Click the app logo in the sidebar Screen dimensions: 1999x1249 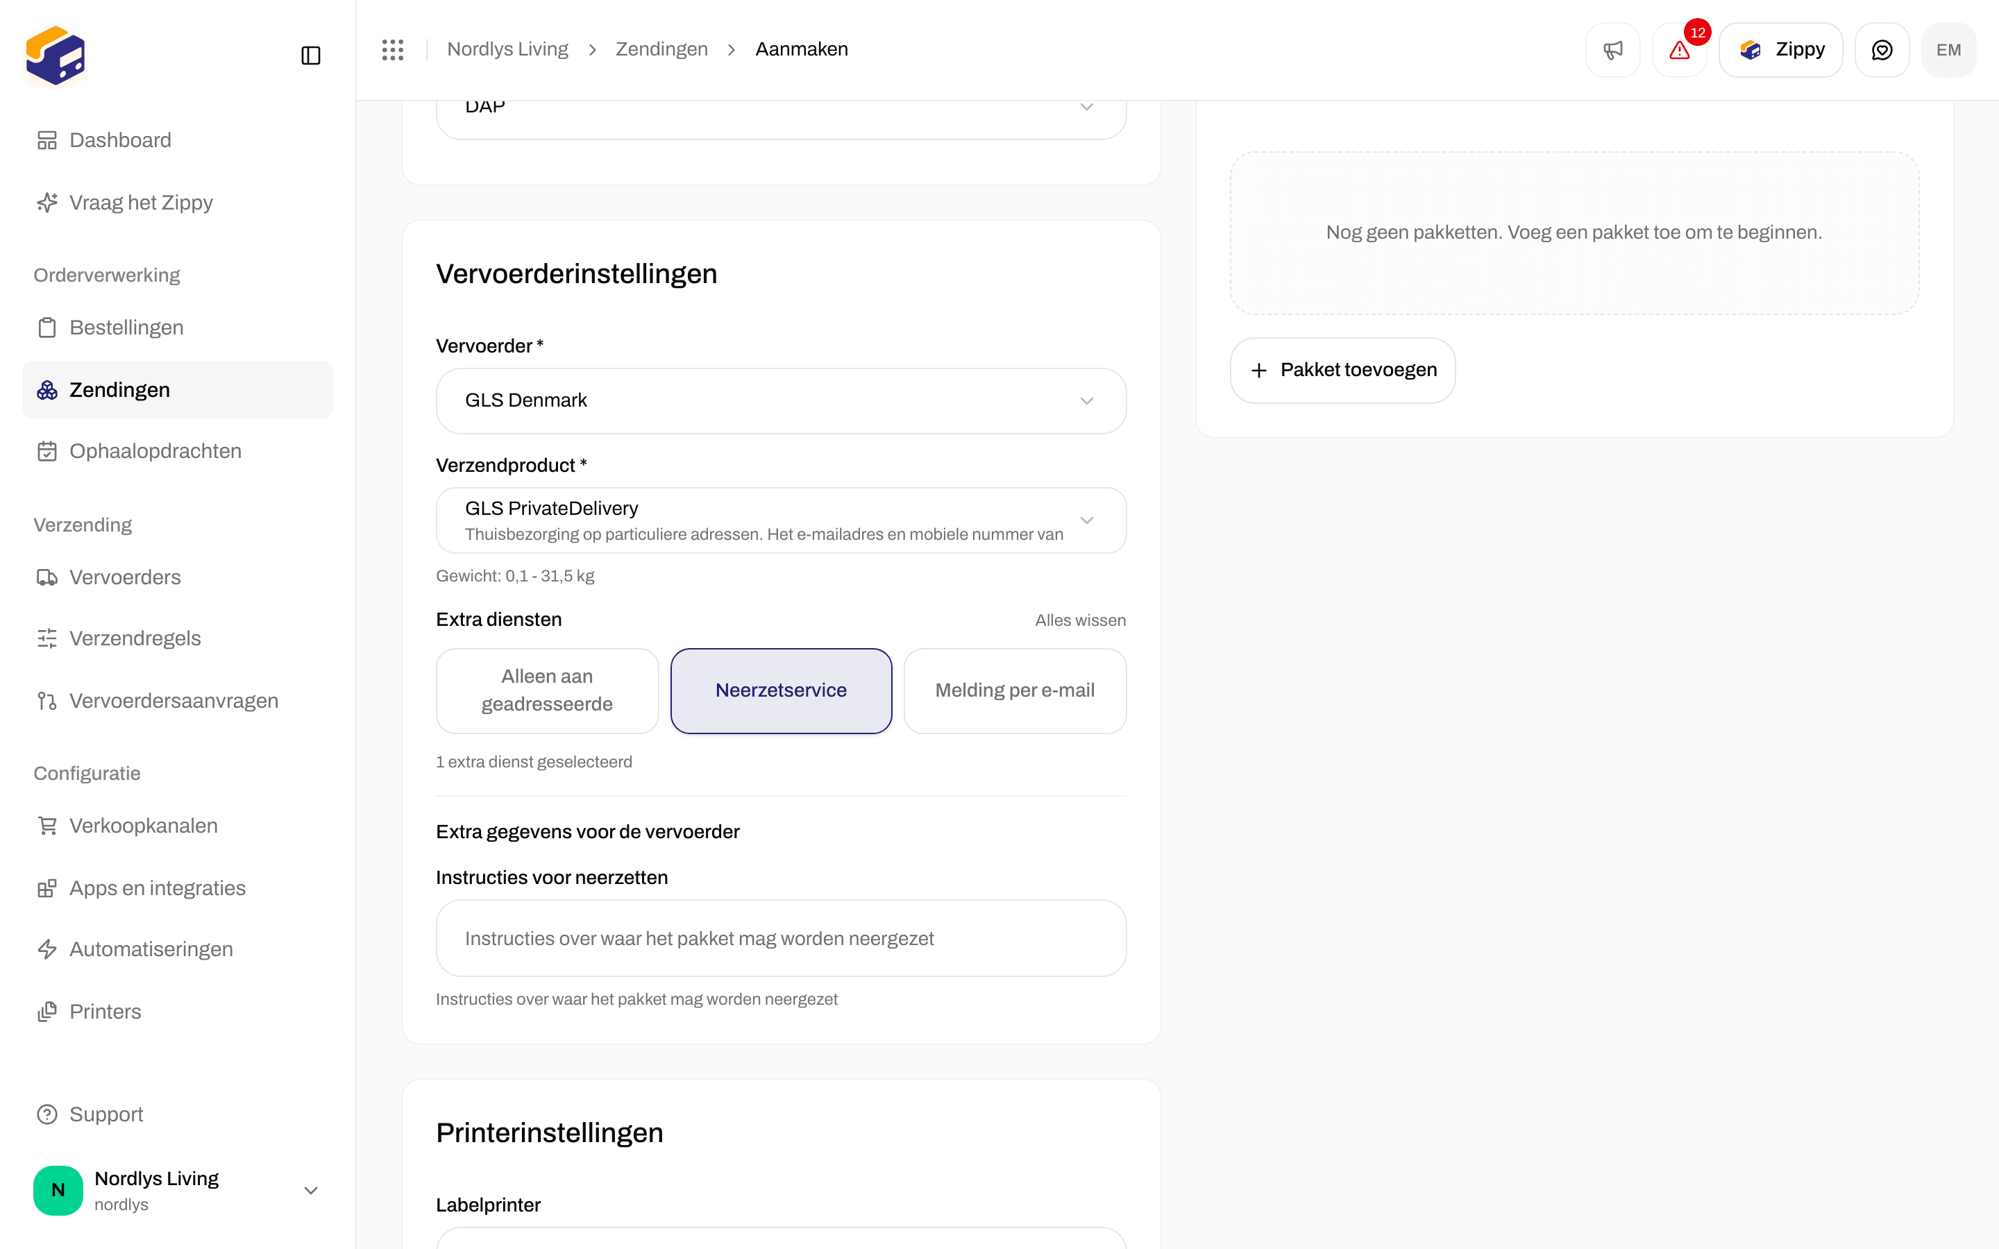pyautogui.click(x=56, y=56)
